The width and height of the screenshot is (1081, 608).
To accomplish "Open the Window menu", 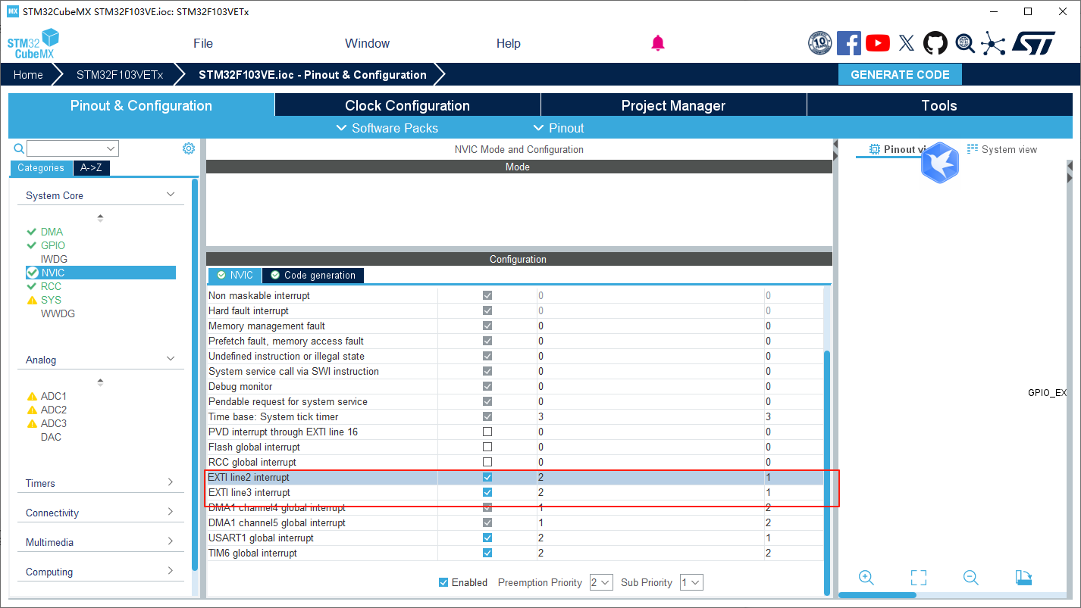I will (x=367, y=43).
